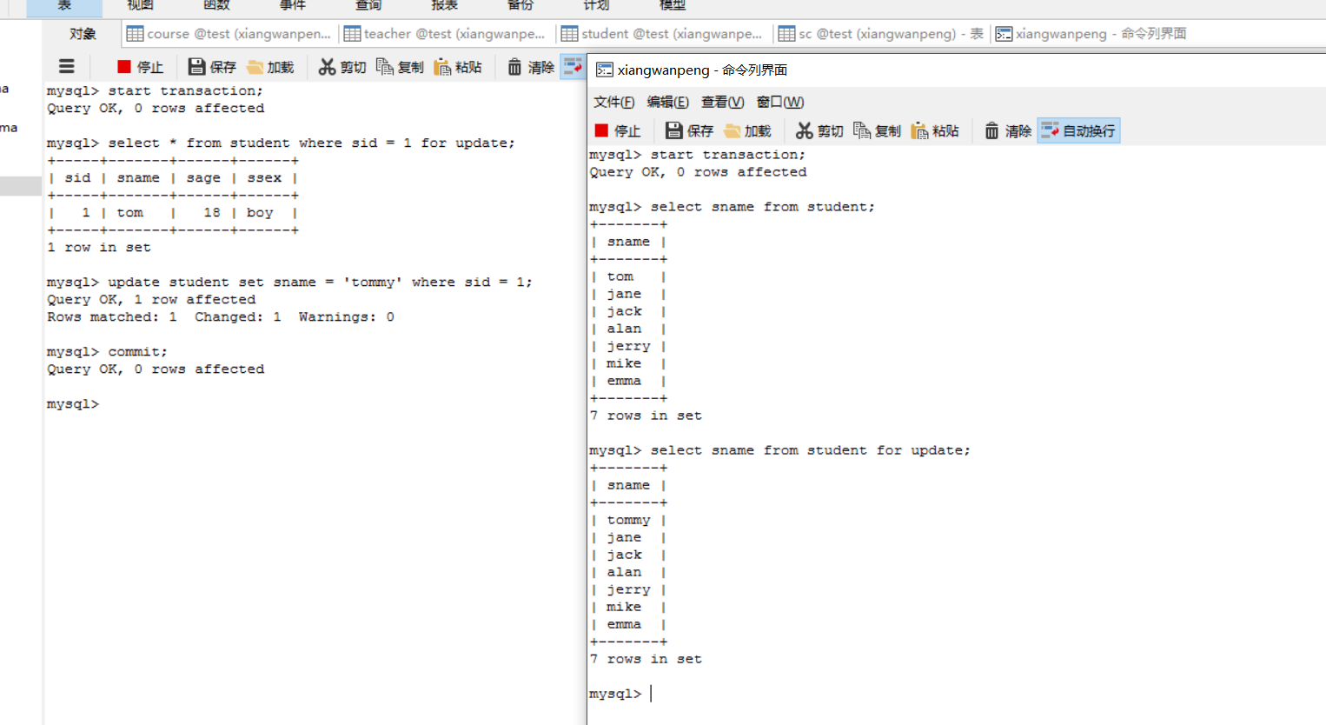Screen dimensions: 1326x725
Task: Click the floating window title 'xiangwanpeng - 命令列界面'
Action: click(702, 70)
